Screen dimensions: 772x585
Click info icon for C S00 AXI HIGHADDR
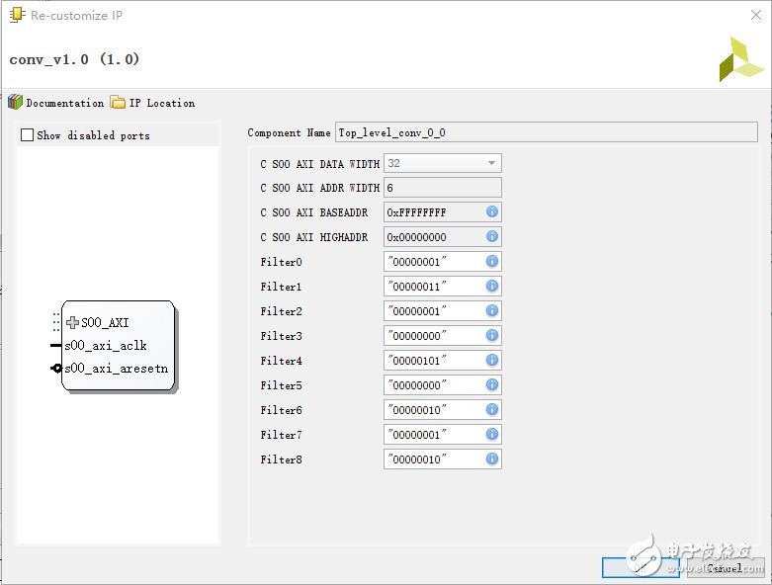pyautogui.click(x=491, y=237)
